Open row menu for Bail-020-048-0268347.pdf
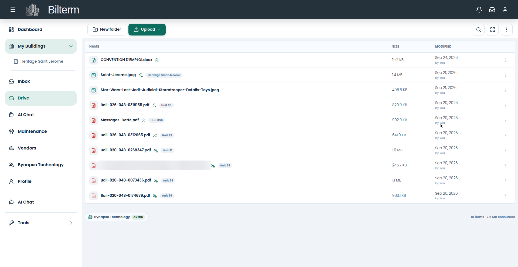The width and height of the screenshot is (518, 267). 506,151
